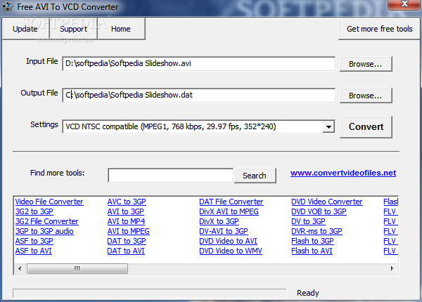Open the DVD Video Converter link
The height and width of the screenshot is (302, 422).
(x=327, y=202)
